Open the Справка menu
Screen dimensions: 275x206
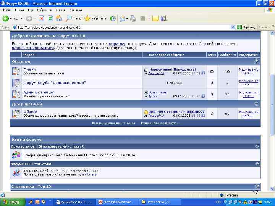click(x=76, y=10)
